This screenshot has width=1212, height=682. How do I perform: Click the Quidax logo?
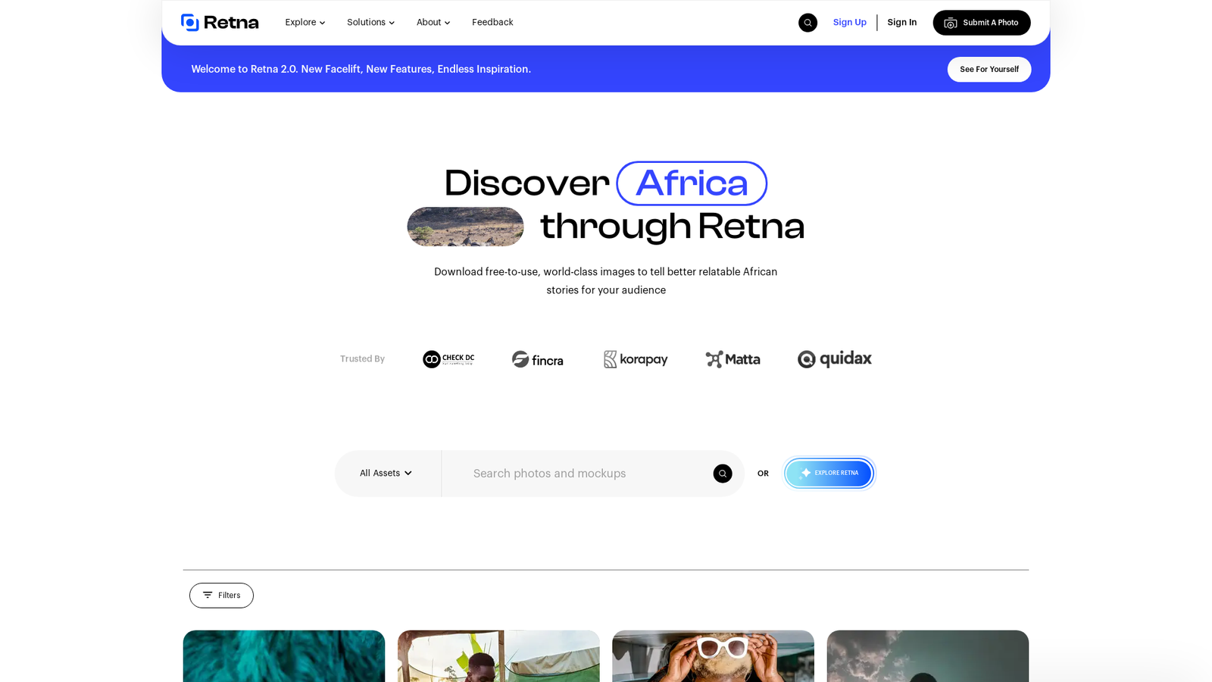835,359
